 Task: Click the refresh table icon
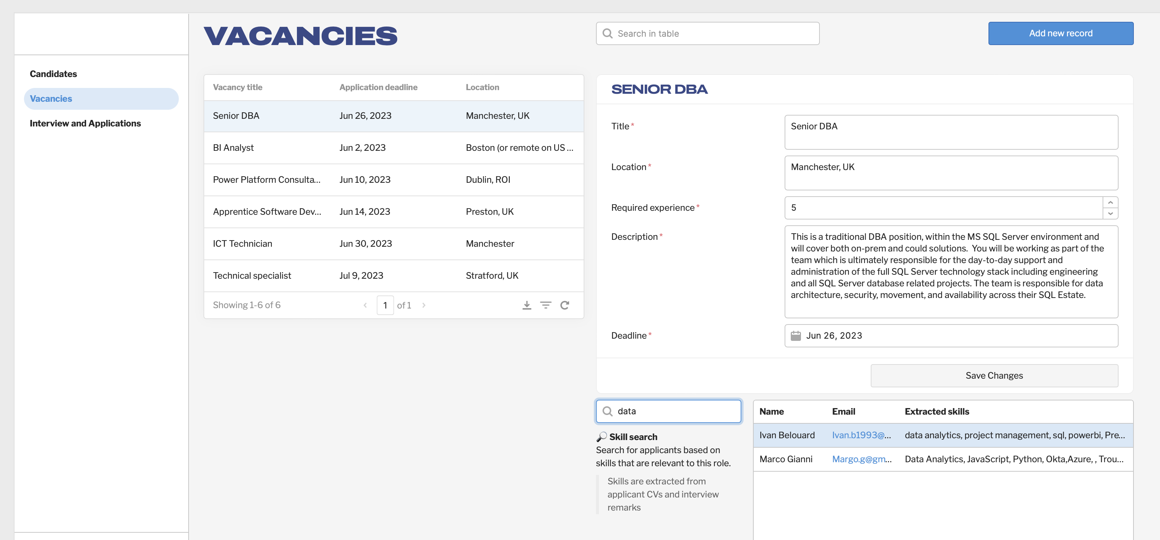point(565,305)
